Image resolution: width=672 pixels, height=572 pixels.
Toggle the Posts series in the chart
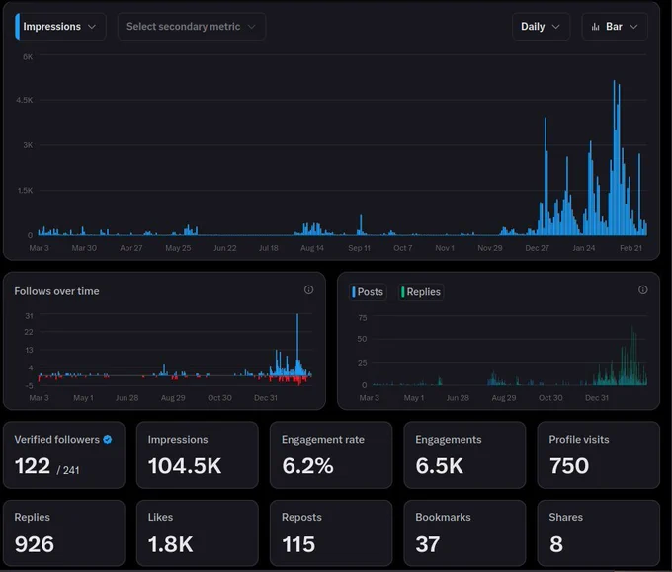tap(368, 292)
